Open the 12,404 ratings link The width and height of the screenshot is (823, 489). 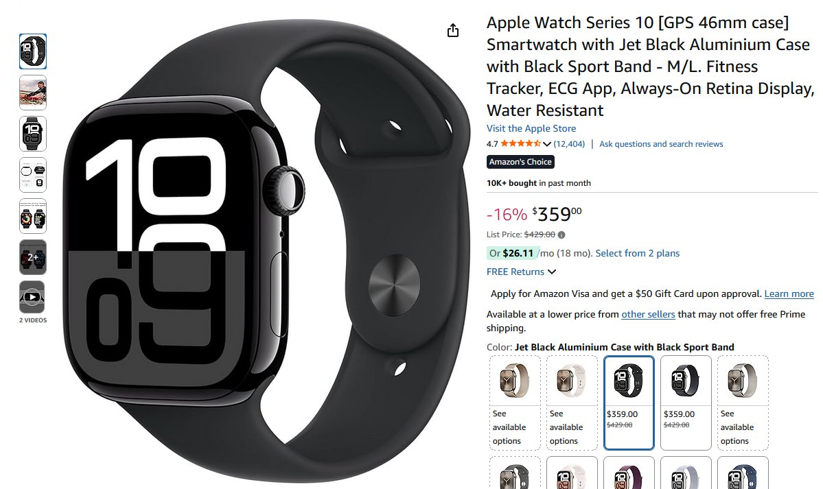(569, 144)
